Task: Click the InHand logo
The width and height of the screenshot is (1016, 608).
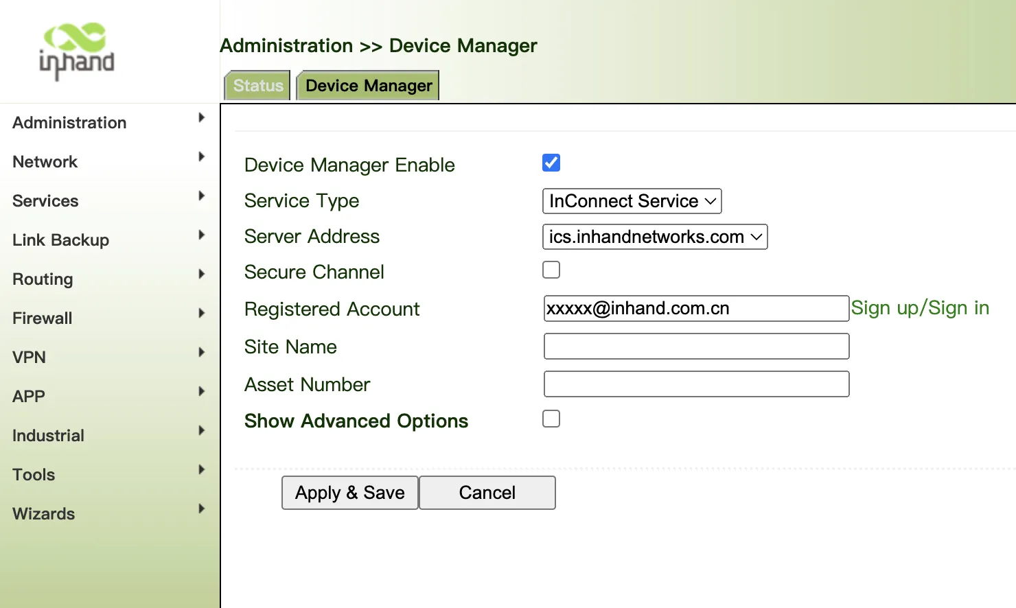Action: 77,51
